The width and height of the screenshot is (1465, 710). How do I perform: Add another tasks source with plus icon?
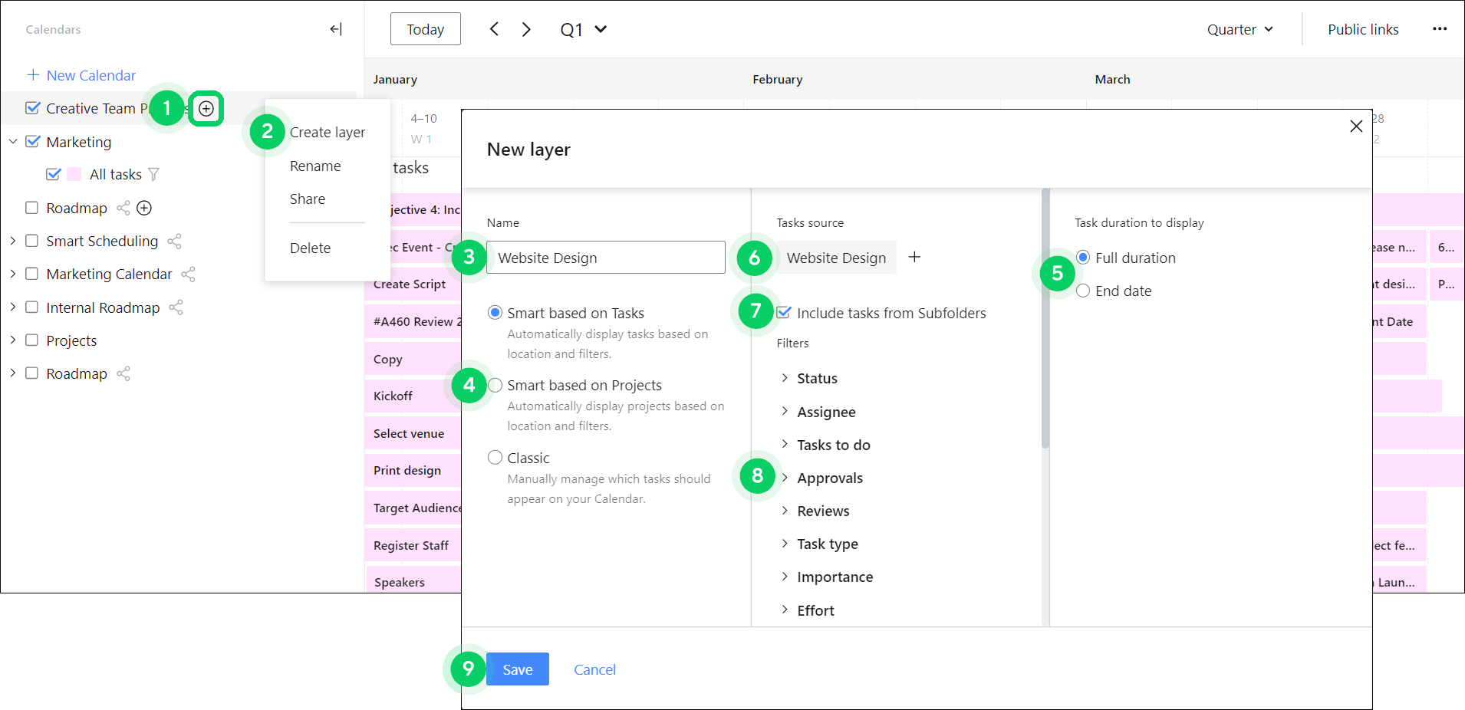pos(914,258)
